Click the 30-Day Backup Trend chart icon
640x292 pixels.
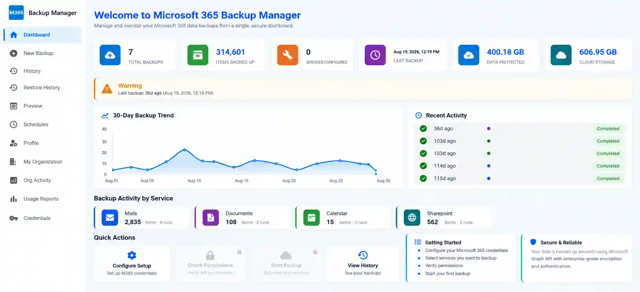tap(105, 115)
